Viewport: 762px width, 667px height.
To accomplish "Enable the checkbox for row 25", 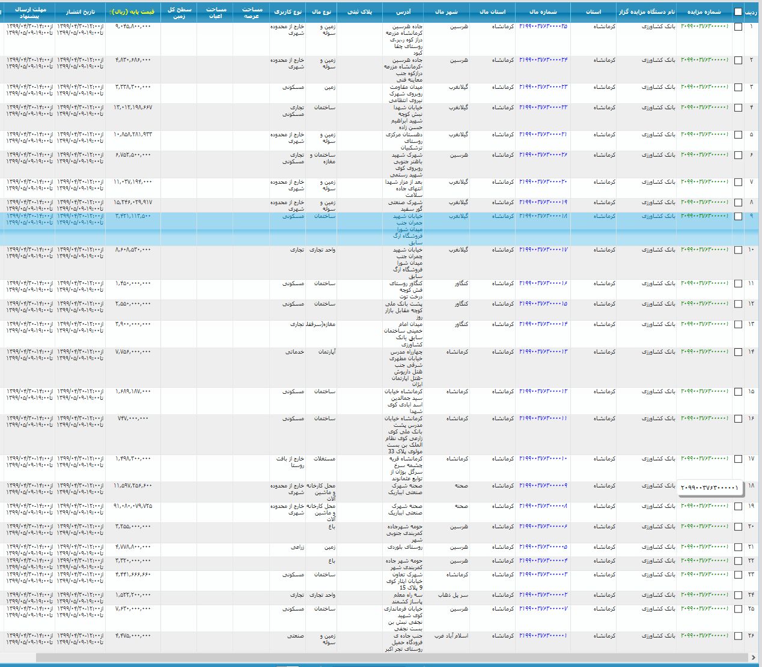I will point(738,609).
